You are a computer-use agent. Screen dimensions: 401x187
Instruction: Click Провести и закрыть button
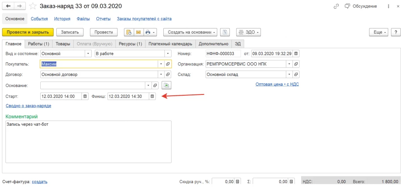tap(28, 32)
